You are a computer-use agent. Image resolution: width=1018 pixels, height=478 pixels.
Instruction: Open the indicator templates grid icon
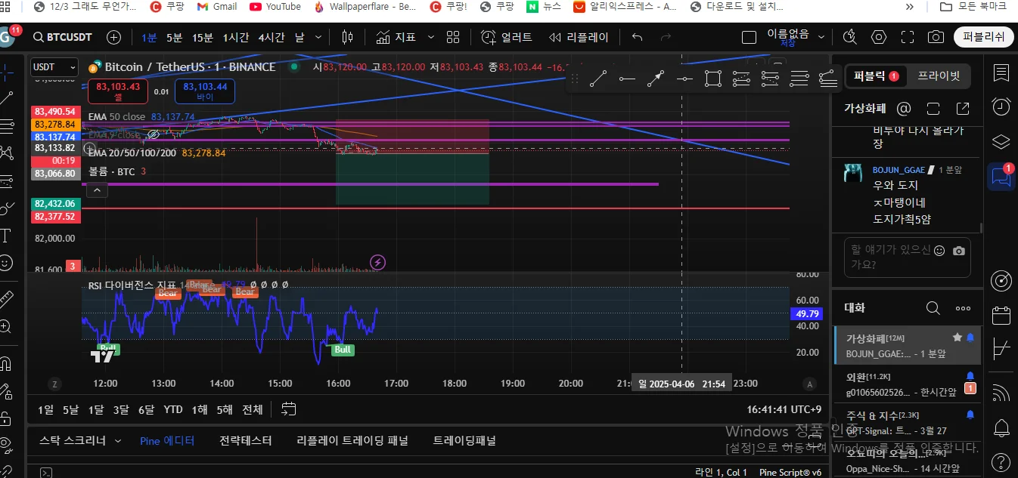coord(453,37)
